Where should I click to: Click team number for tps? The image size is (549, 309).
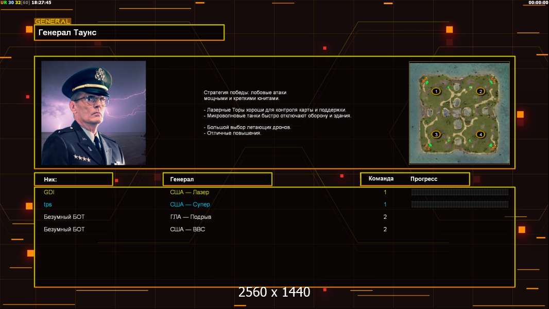click(385, 204)
